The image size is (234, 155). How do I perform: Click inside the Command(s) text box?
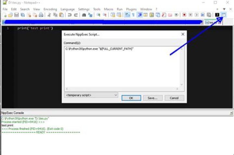pos(123,67)
